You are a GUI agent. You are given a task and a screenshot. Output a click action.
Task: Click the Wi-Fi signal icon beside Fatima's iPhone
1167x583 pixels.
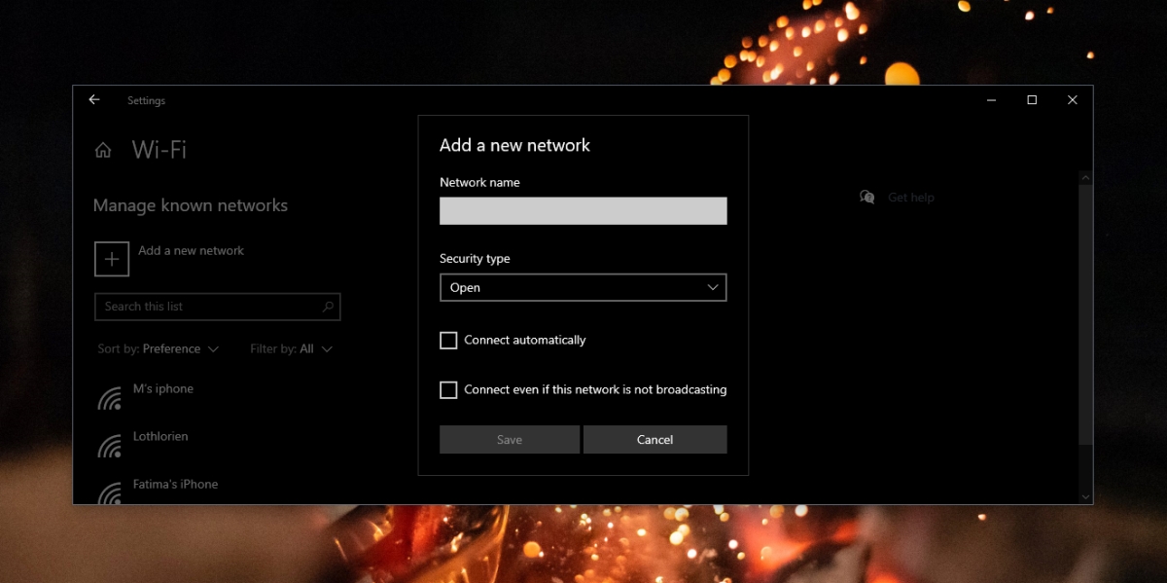110,492
